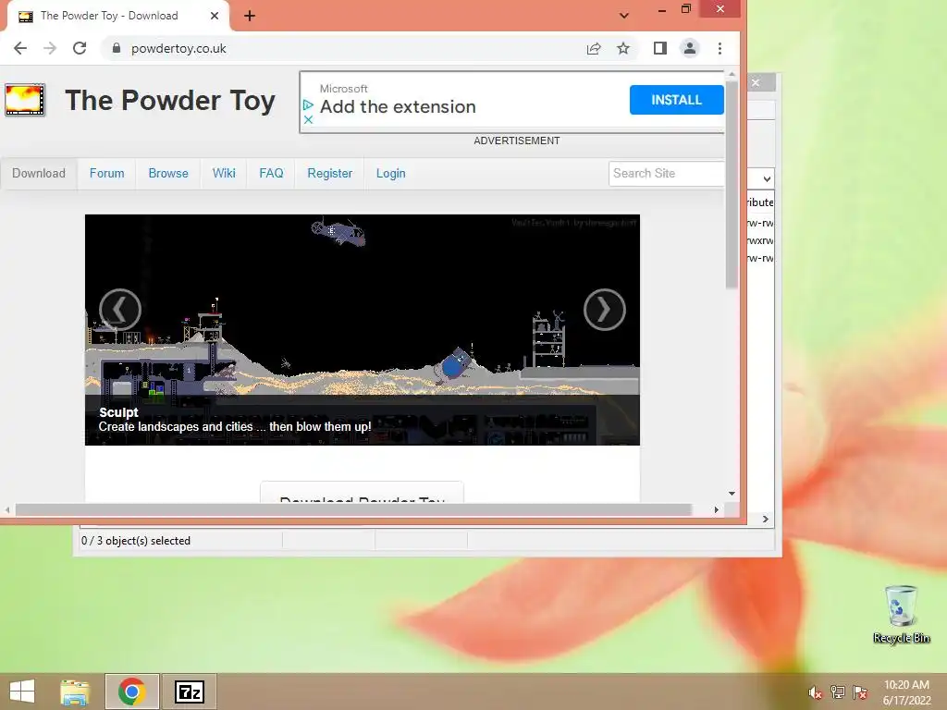This screenshot has height=710, width=947.
Task: Open the Download nav tab
Action: coord(39,173)
